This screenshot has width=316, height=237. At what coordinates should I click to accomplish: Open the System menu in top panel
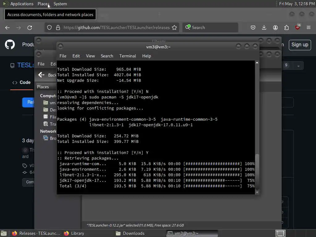pos(60,4)
